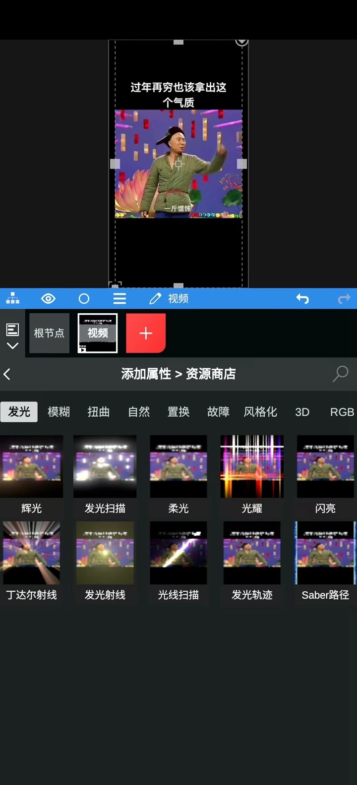
Task: Switch to the 扭曲 distort tab
Action: (98, 412)
